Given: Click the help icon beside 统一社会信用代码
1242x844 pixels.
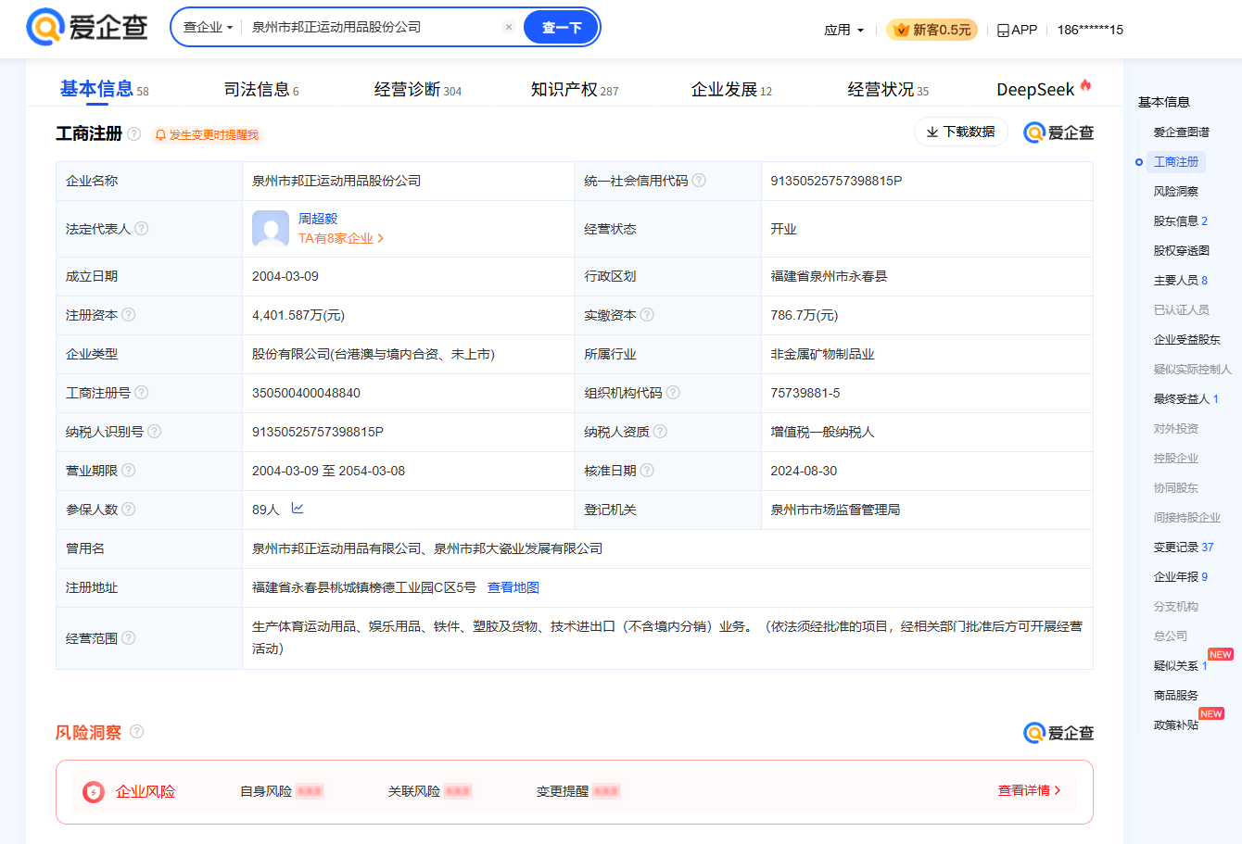Looking at the screenshot, I should click(x=699, y=181).
